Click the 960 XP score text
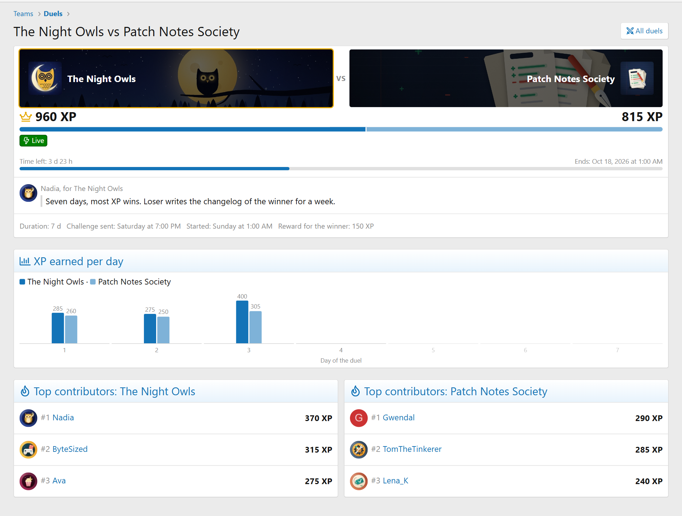Image resolution: width=682 pixels, height=516 pixels. pyautogui.click(x=56, y=117)
